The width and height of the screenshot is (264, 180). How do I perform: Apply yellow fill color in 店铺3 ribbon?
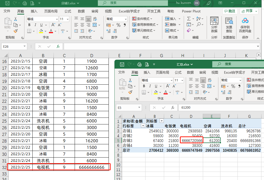(41, 31)
